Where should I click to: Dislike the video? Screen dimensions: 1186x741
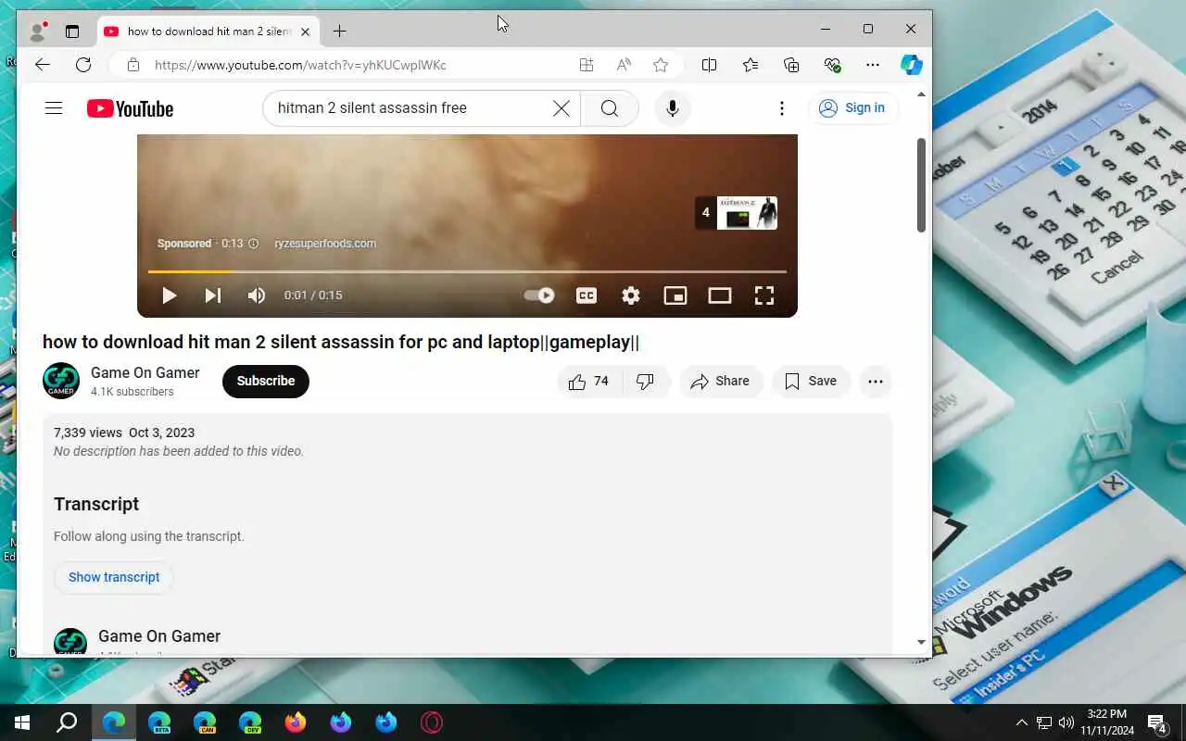tap(646, 382)
